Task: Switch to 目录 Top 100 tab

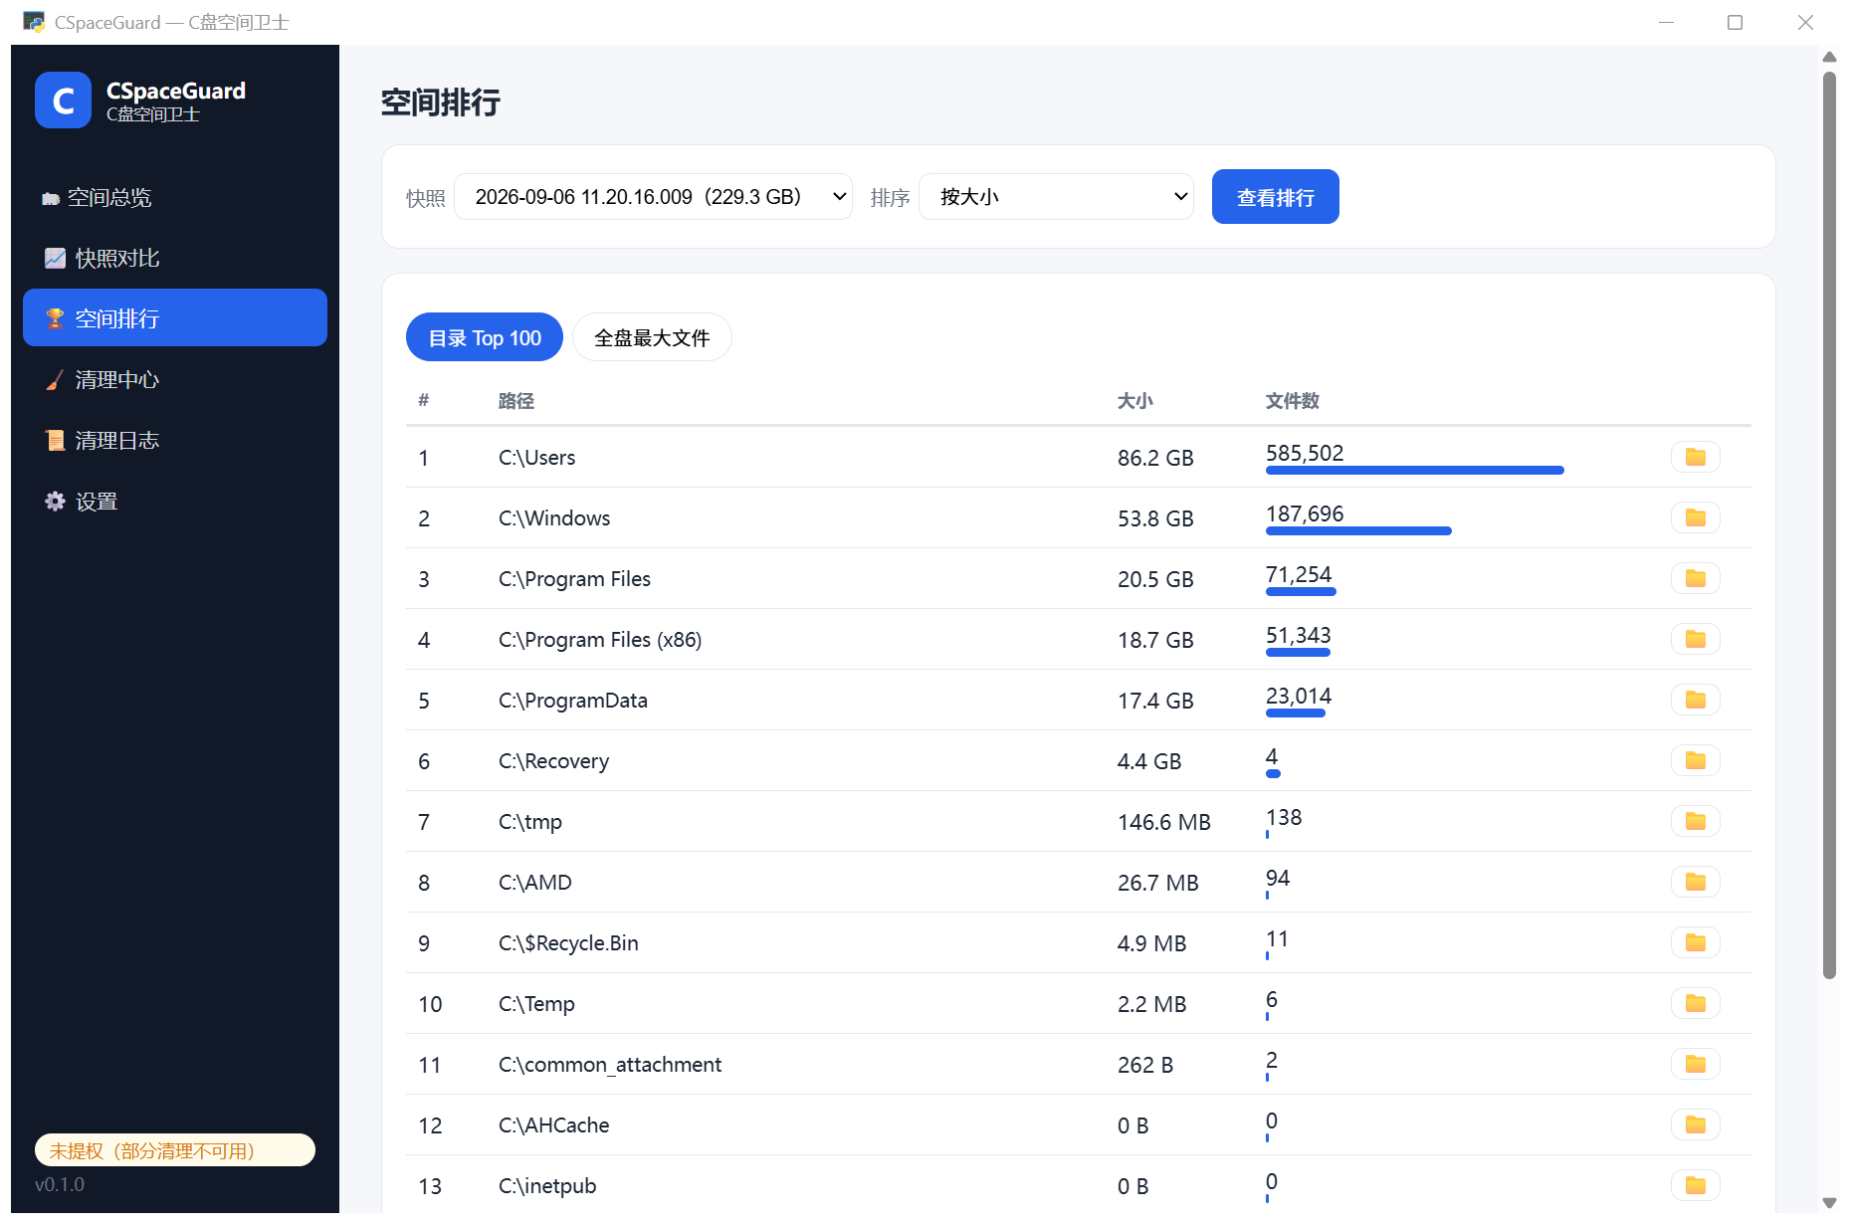Action: (485, 337)
